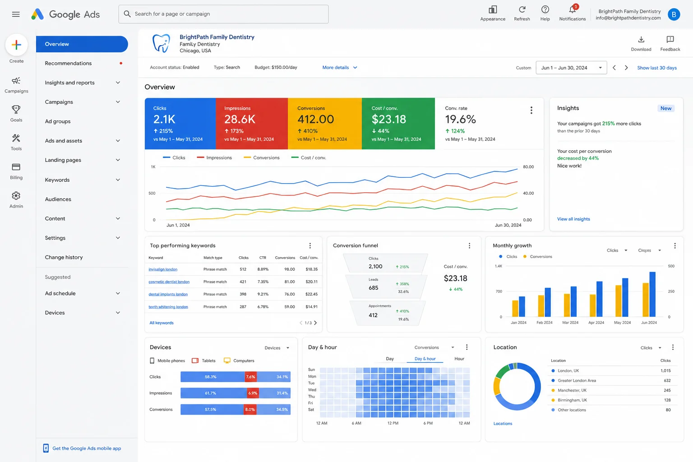Open the Billing sidebar icon
The image size is (693, 462).
(x=16, y=167)
